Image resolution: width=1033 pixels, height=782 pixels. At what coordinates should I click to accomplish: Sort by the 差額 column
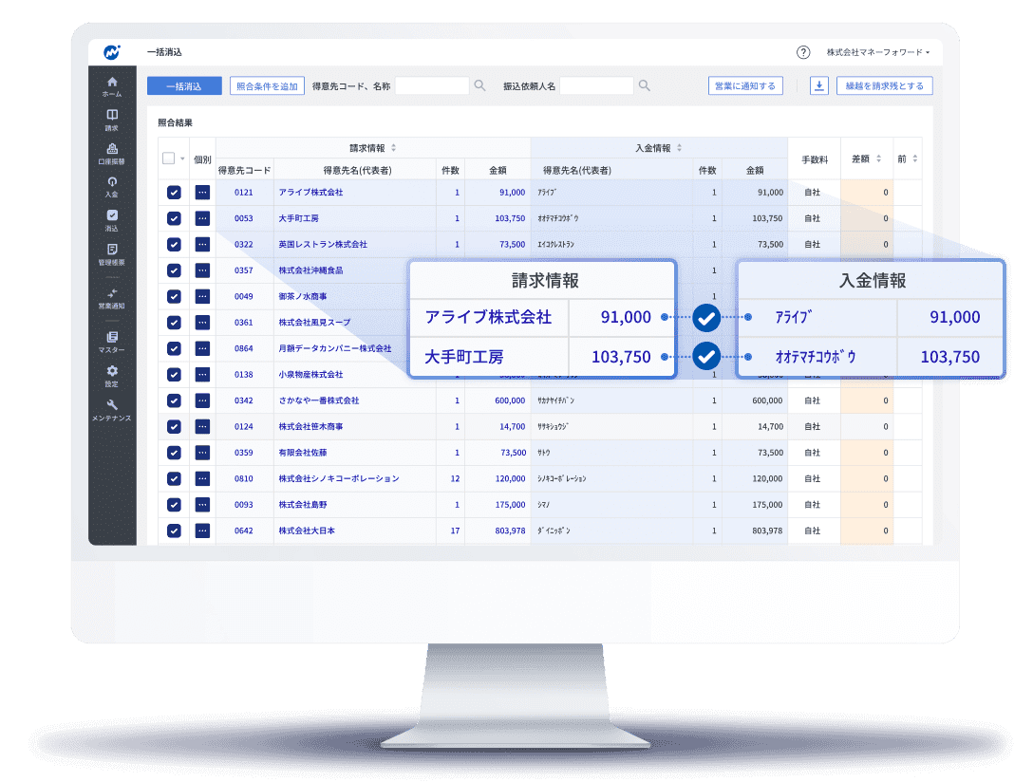(866, 158)
